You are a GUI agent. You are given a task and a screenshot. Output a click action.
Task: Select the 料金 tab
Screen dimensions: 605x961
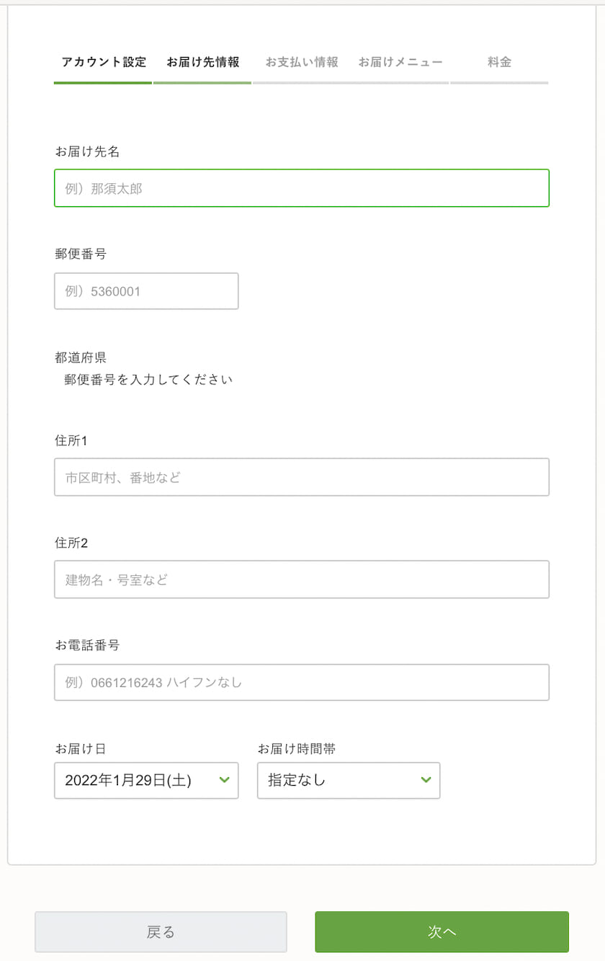coord(498,62)
